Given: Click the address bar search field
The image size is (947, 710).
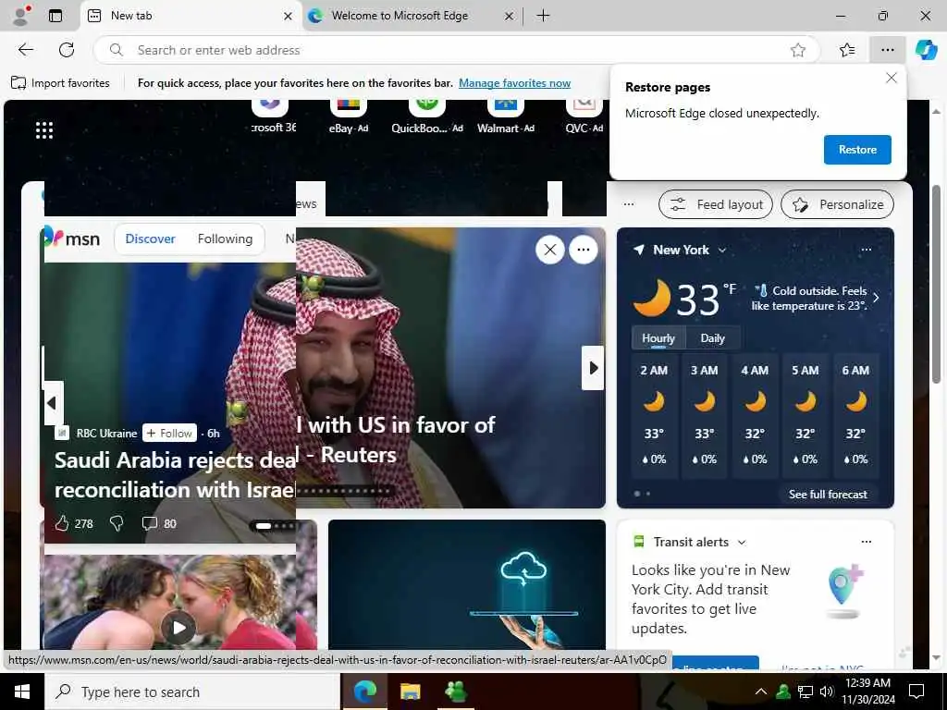Looking at the screenshot, I should click(456, 50).
